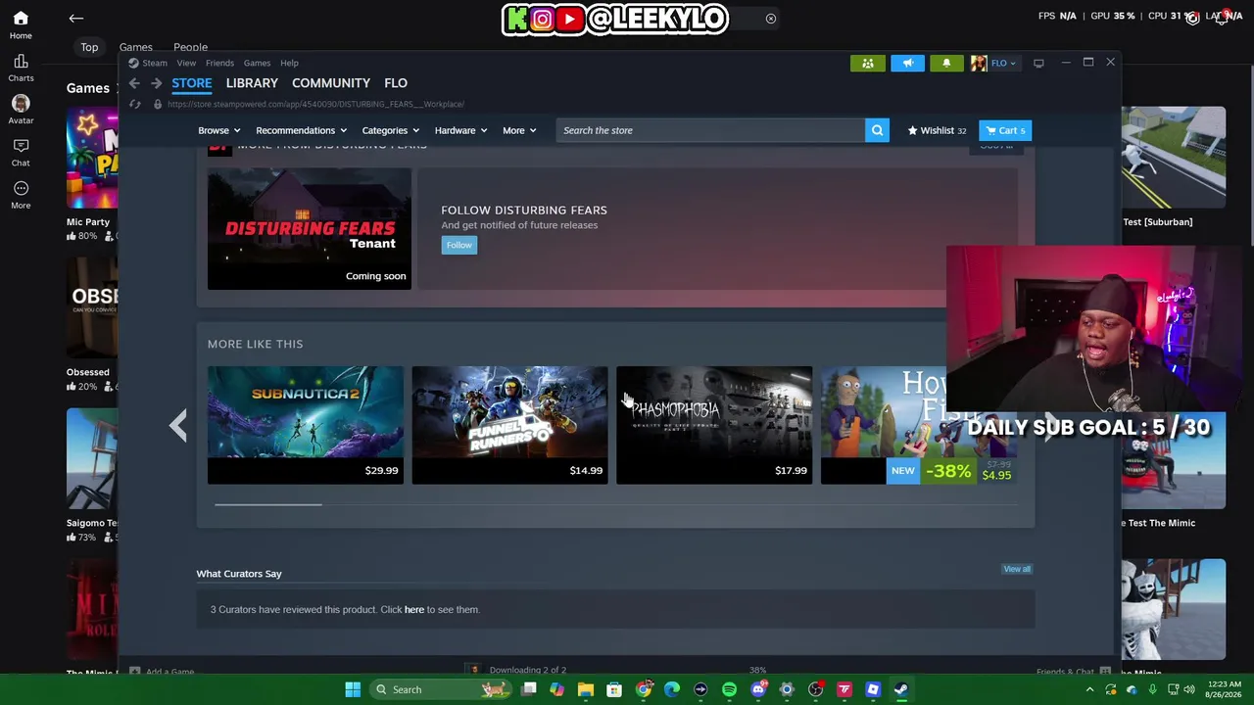Open the Friends menu
Viewport: 1254px width, 705px height.
[x=219, y=64]
